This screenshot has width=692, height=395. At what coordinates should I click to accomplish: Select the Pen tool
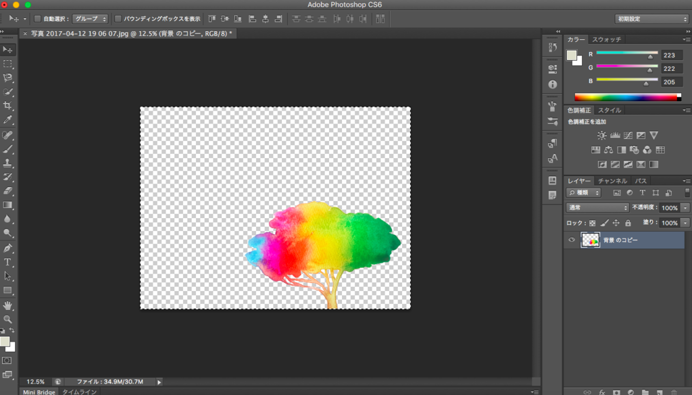coord(7,248)
